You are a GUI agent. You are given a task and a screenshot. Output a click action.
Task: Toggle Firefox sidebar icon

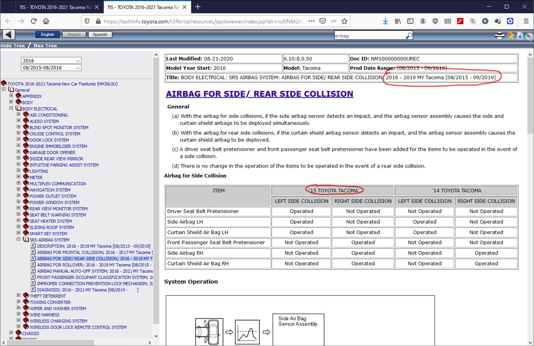(410, 21)
